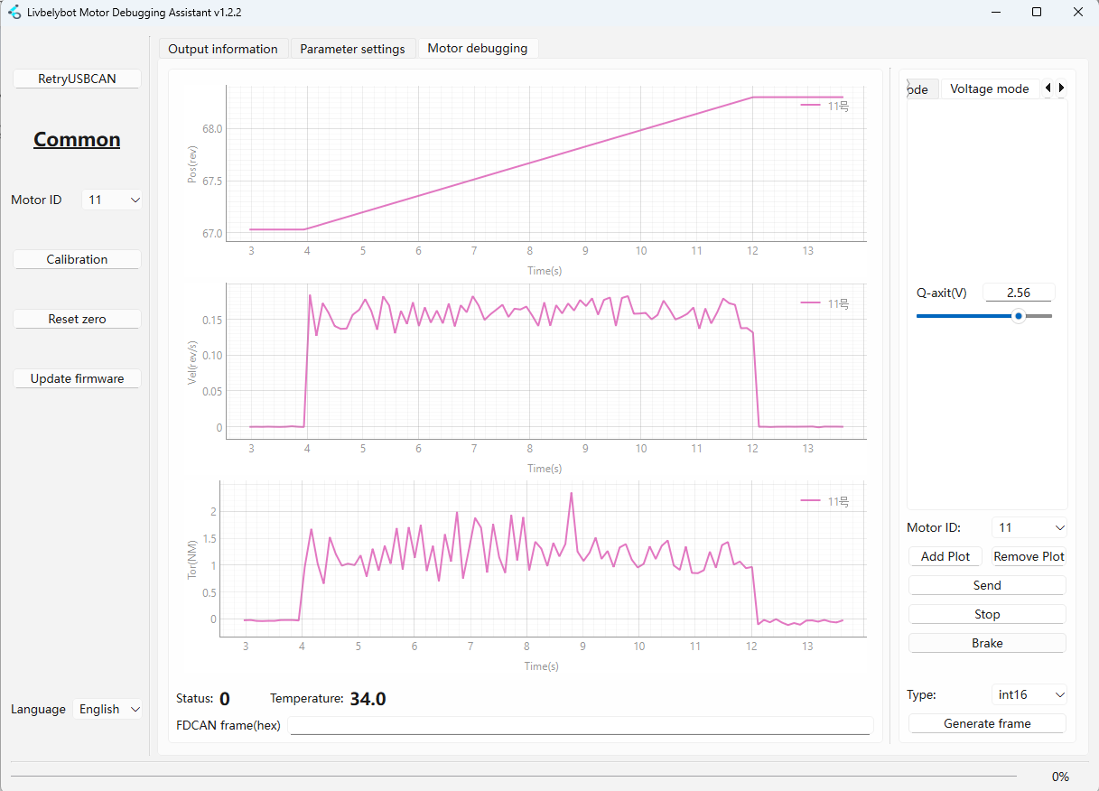The width and height of the screenshot is (1099, 791).
Task: Click the velocity plot legend marker
Action: pyautogui.click(x=812, y=303)
